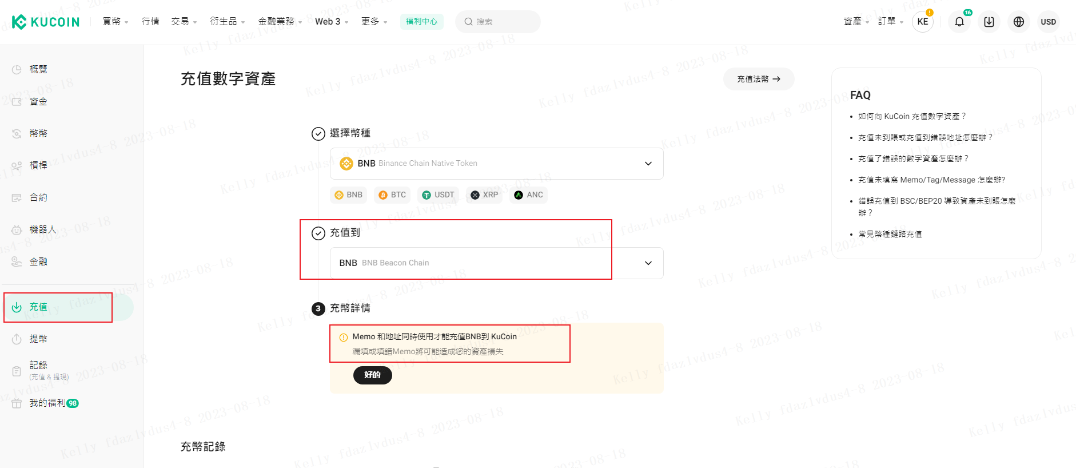
Task: Click the 充值到 step check icon
Action: pos(318,233)
